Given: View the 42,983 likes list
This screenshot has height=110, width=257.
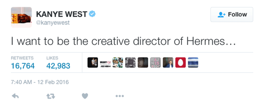Looking at the screenshot, I should pos(58,66).
